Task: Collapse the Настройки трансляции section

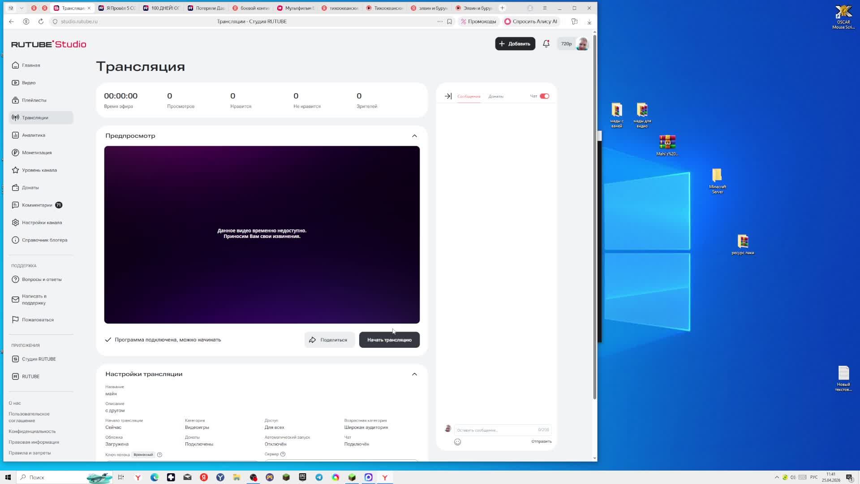Action: [414, 374]
